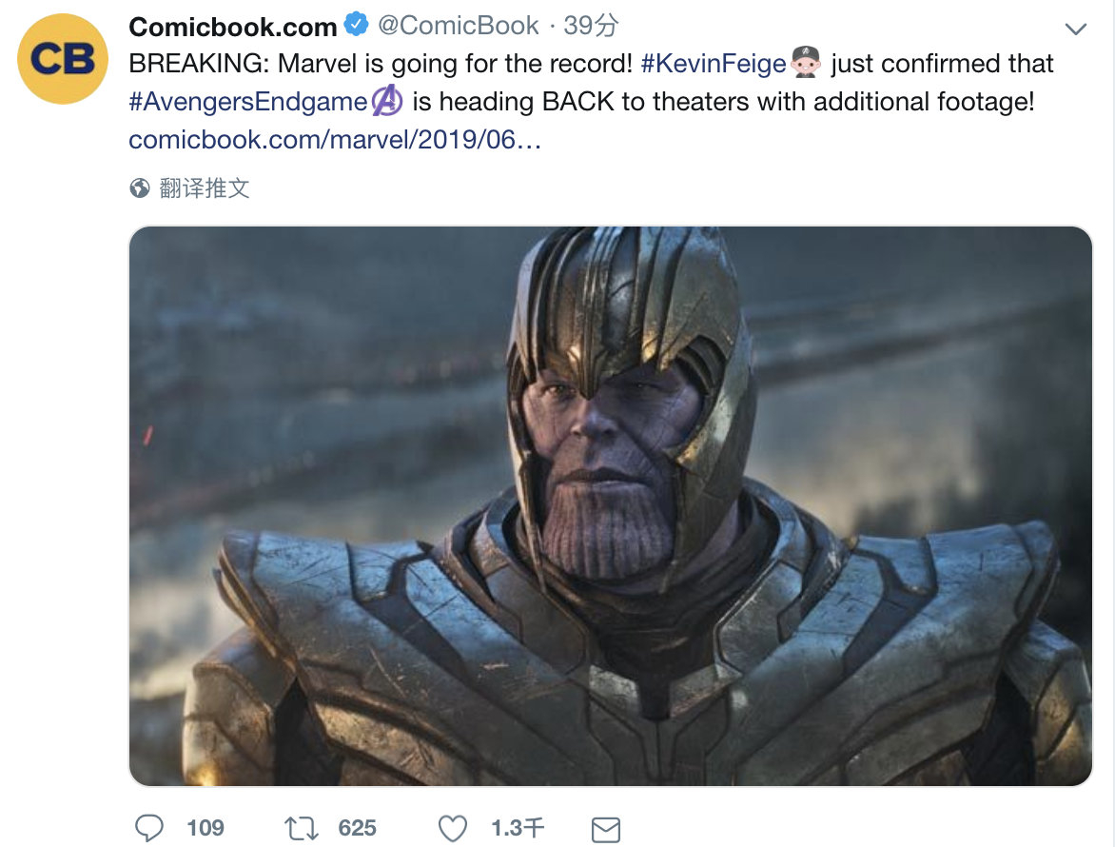Screen dimensions: 1115x847
Task: Click the 翻译推文 translate tweet text
Action: (205, 188)
